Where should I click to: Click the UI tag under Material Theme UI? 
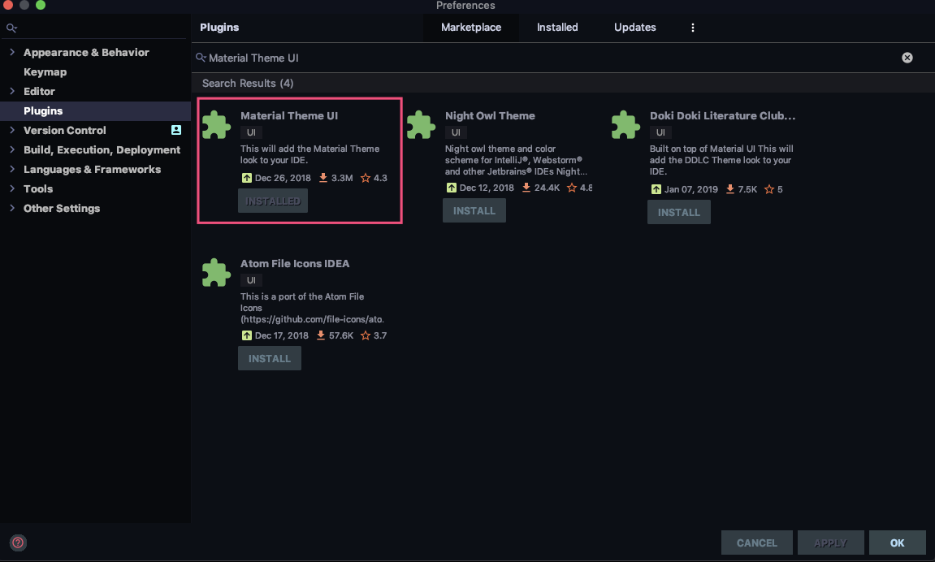(251, 132)
